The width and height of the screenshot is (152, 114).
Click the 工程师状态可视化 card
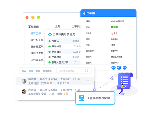point(95,98)
